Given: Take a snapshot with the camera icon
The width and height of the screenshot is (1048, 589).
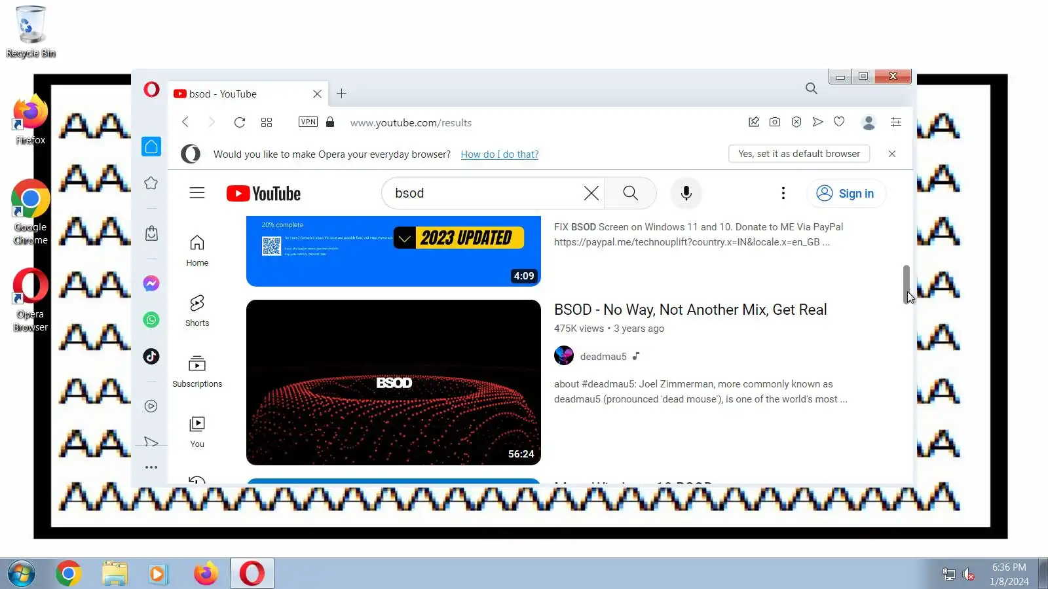Looking at the screenshot, I should point(775,122).
